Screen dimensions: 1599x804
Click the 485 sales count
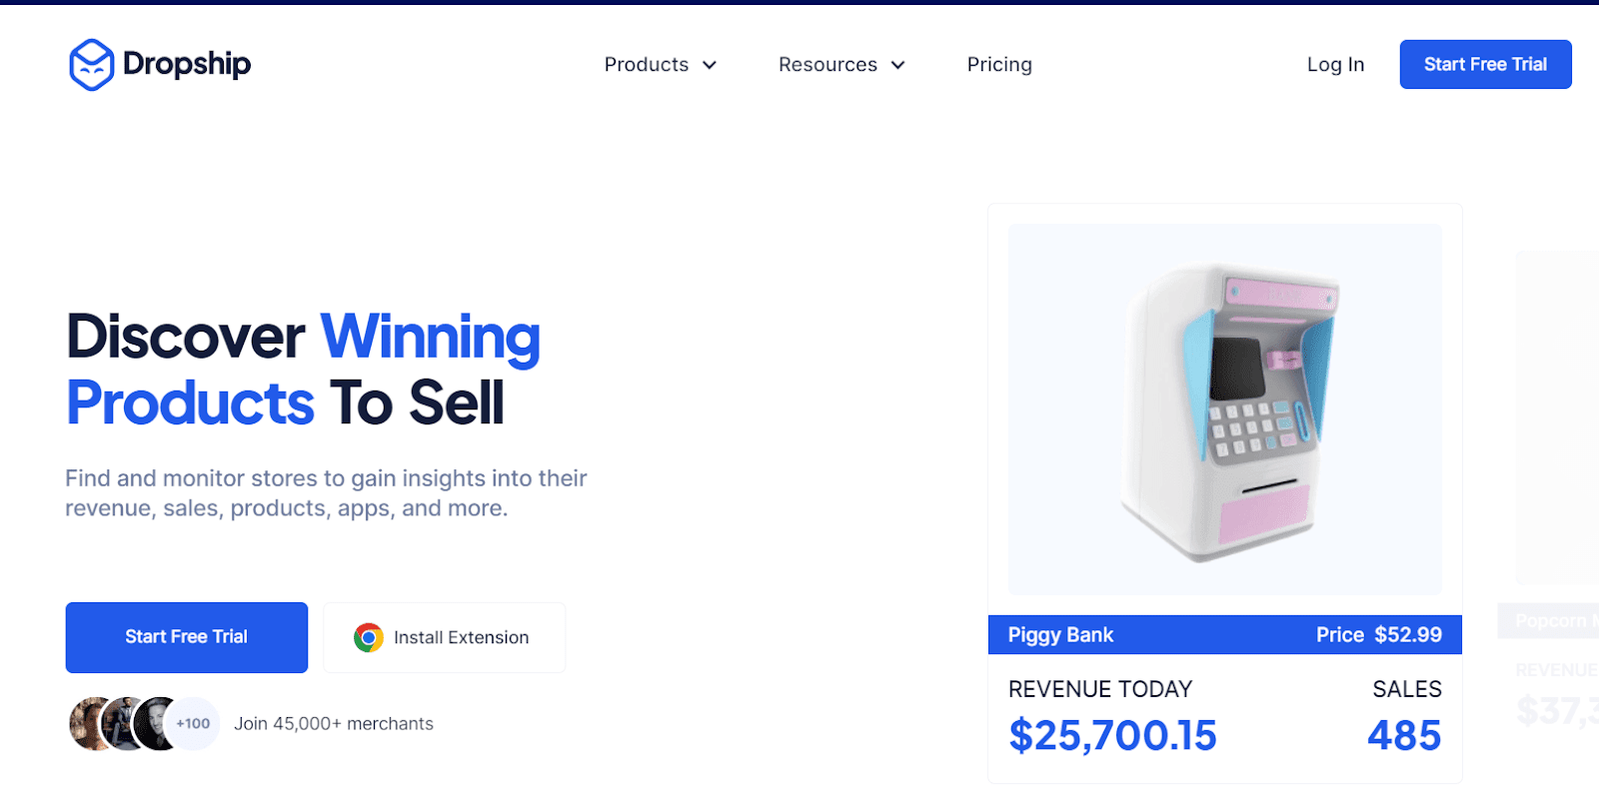pyautogui.click(x=1404, y=736)
